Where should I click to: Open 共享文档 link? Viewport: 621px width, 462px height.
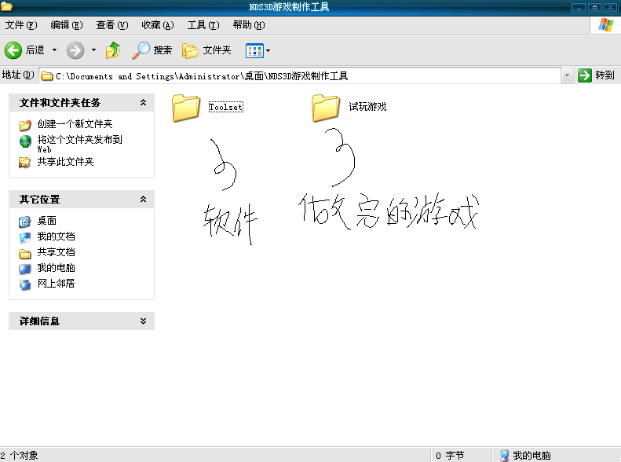pyautogui.click(x=56, y=252)
